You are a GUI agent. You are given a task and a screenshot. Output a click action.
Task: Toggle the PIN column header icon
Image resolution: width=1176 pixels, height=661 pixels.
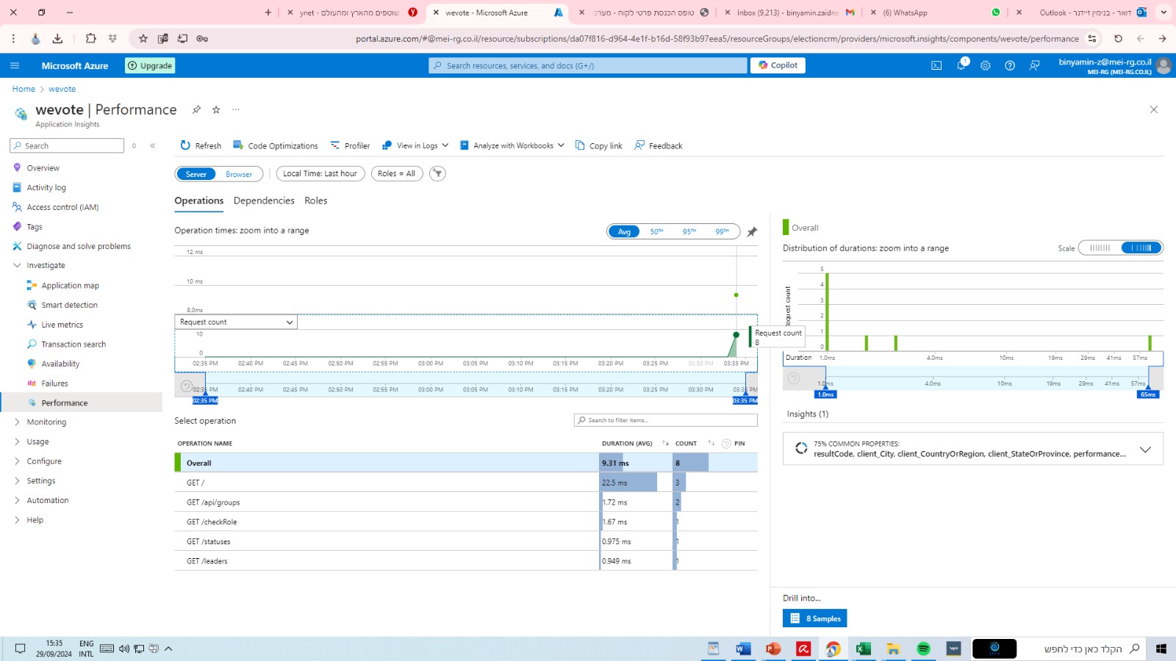point(726,444)
